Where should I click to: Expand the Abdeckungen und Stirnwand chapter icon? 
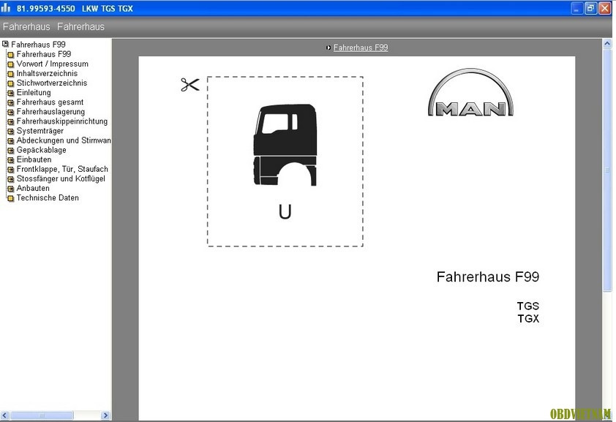(x=10, y=141)
